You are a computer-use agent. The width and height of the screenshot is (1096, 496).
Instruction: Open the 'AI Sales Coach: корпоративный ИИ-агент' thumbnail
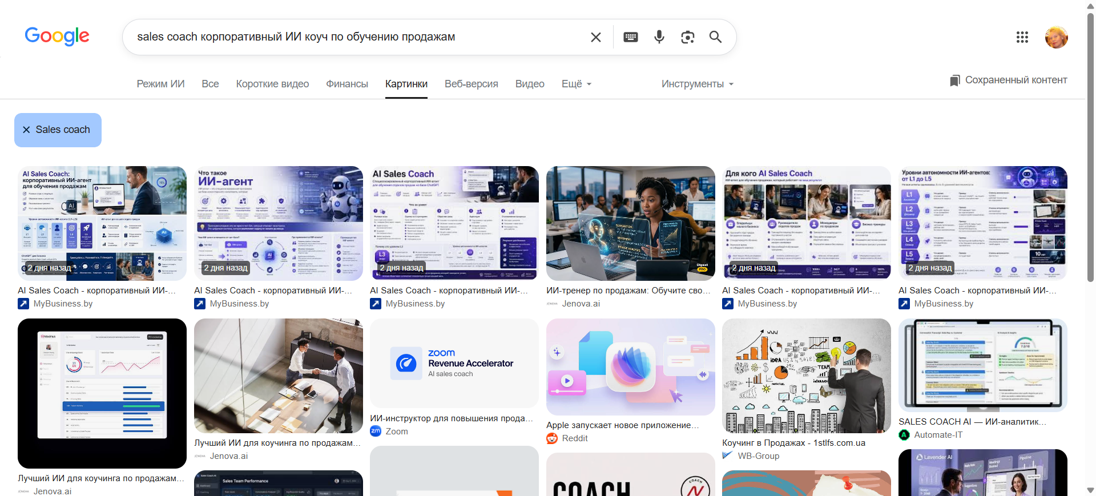(102, 223)
